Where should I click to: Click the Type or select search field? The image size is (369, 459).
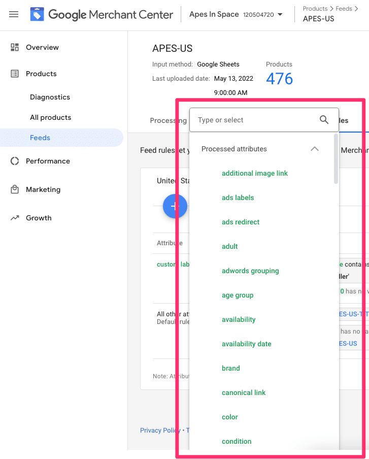(254, 120)
